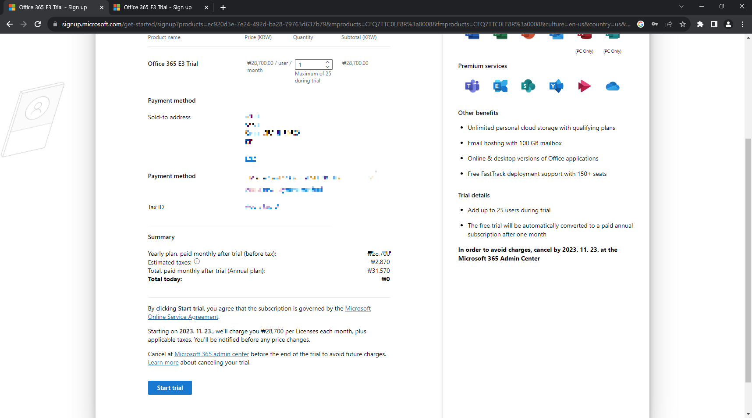This screenshot has width=752, height=418.
Task: Click the ₩31,570 total amount
Action: 379,271
